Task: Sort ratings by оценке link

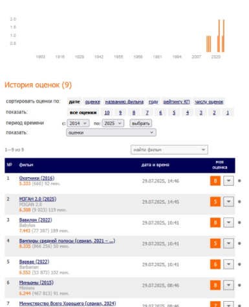Action: point(92,102)
